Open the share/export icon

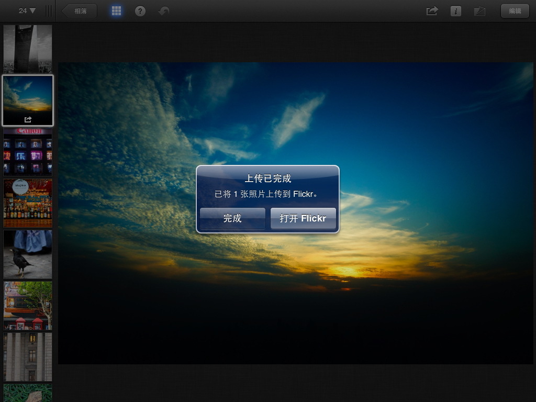(x=432, y=10)
